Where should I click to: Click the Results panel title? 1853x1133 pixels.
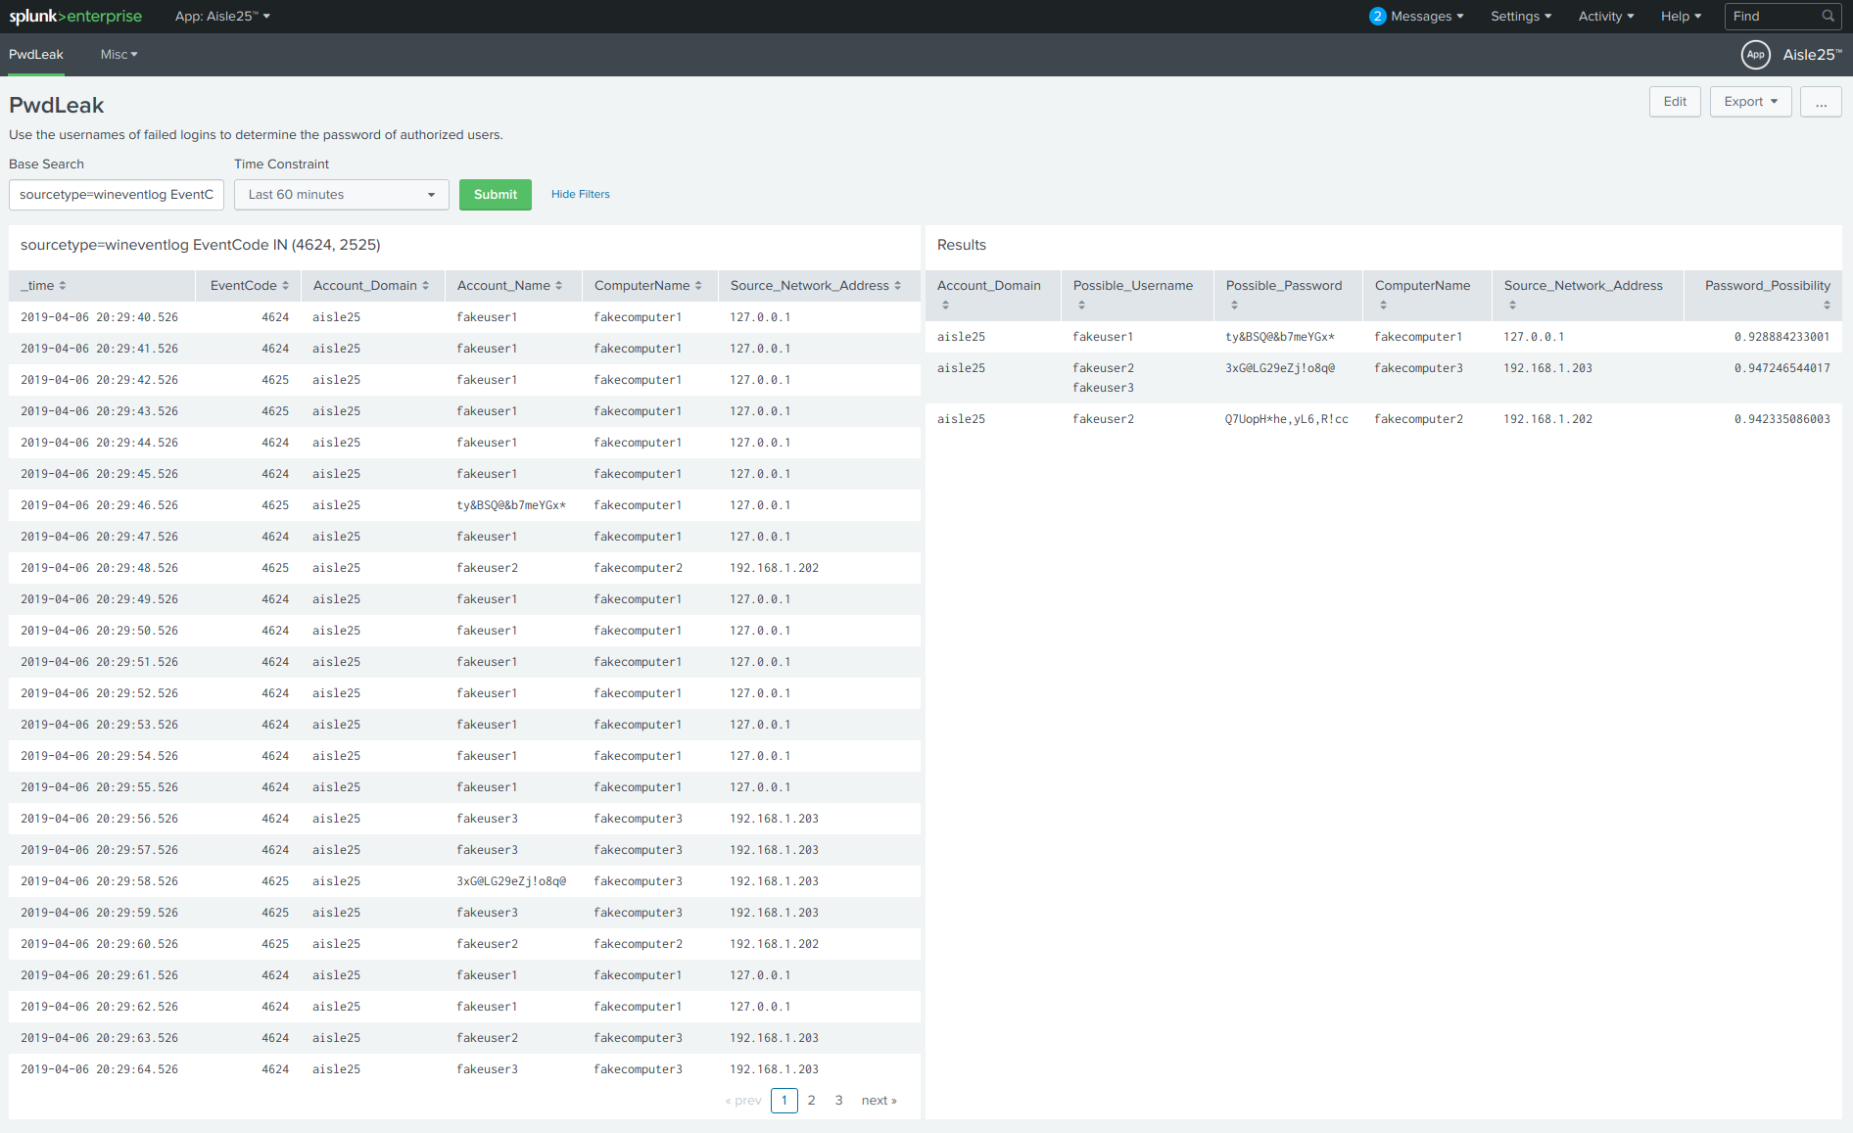click(962, 245)
